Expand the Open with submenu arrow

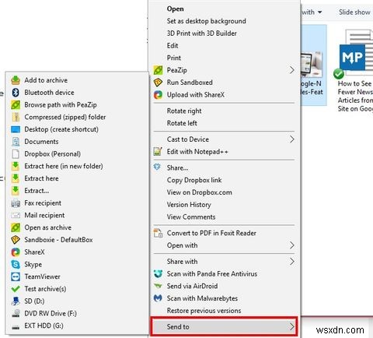click(x=292, y=245)
